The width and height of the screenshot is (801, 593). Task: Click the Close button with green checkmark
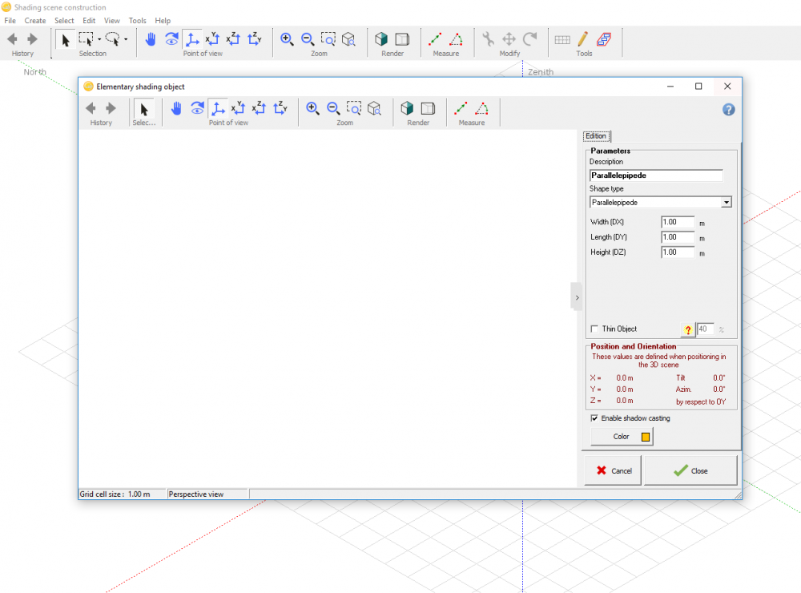coord(690,470)
